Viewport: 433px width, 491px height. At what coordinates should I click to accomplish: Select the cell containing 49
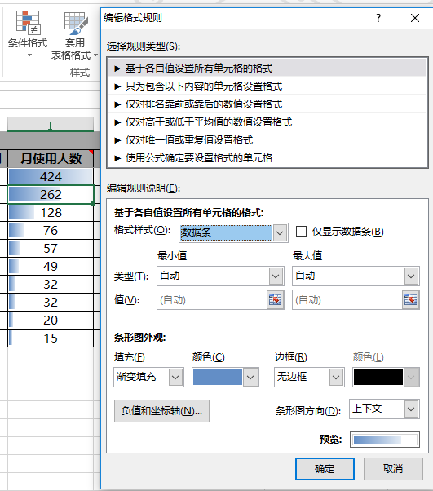point(51,266)
